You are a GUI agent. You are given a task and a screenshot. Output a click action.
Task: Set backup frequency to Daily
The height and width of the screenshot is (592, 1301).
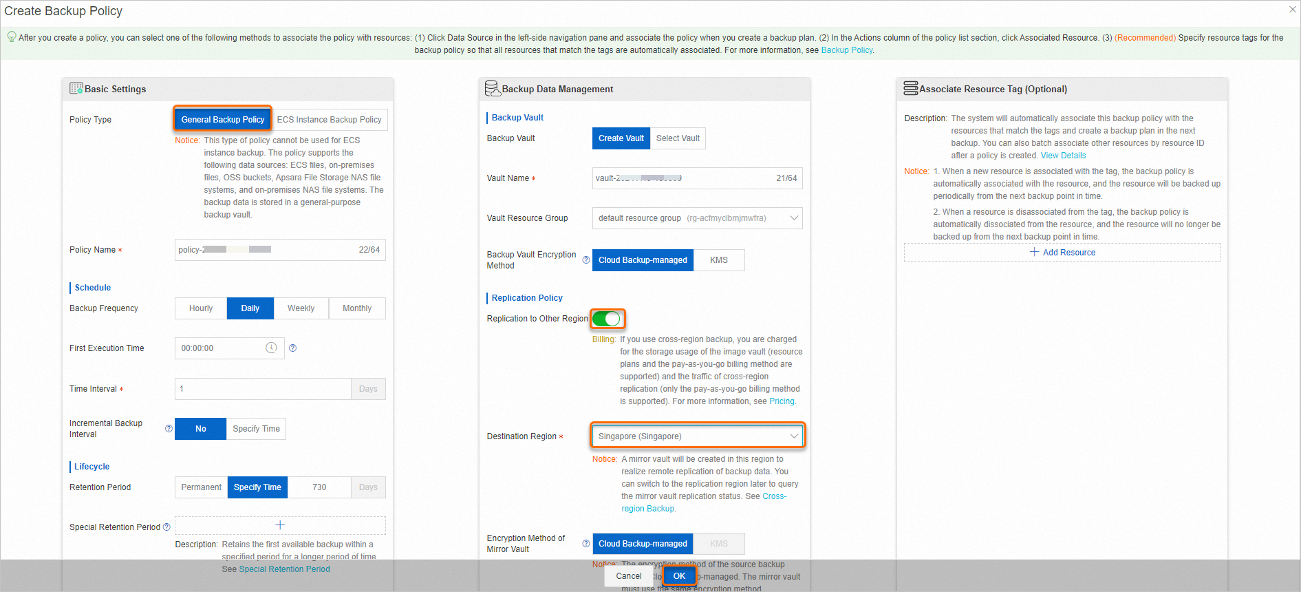250,308
